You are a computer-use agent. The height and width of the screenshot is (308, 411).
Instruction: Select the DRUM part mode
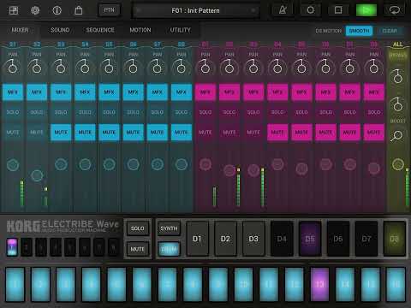169,249
